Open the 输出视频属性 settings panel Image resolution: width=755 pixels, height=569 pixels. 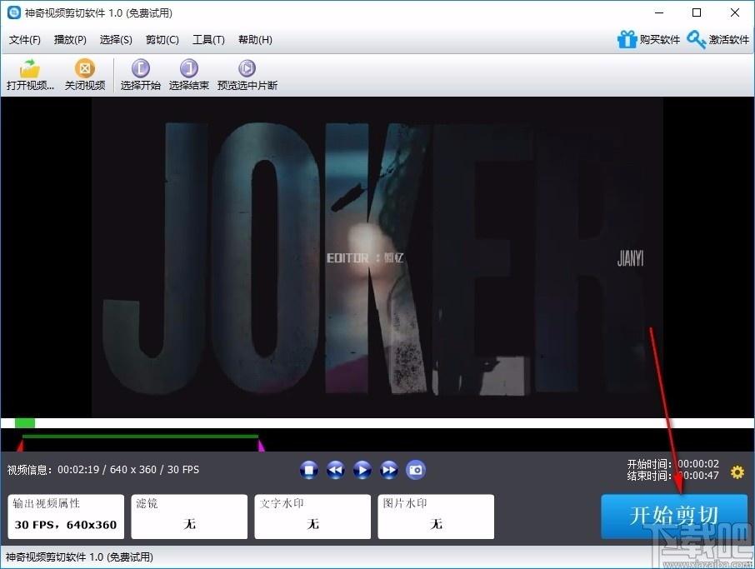coord(66,517)
